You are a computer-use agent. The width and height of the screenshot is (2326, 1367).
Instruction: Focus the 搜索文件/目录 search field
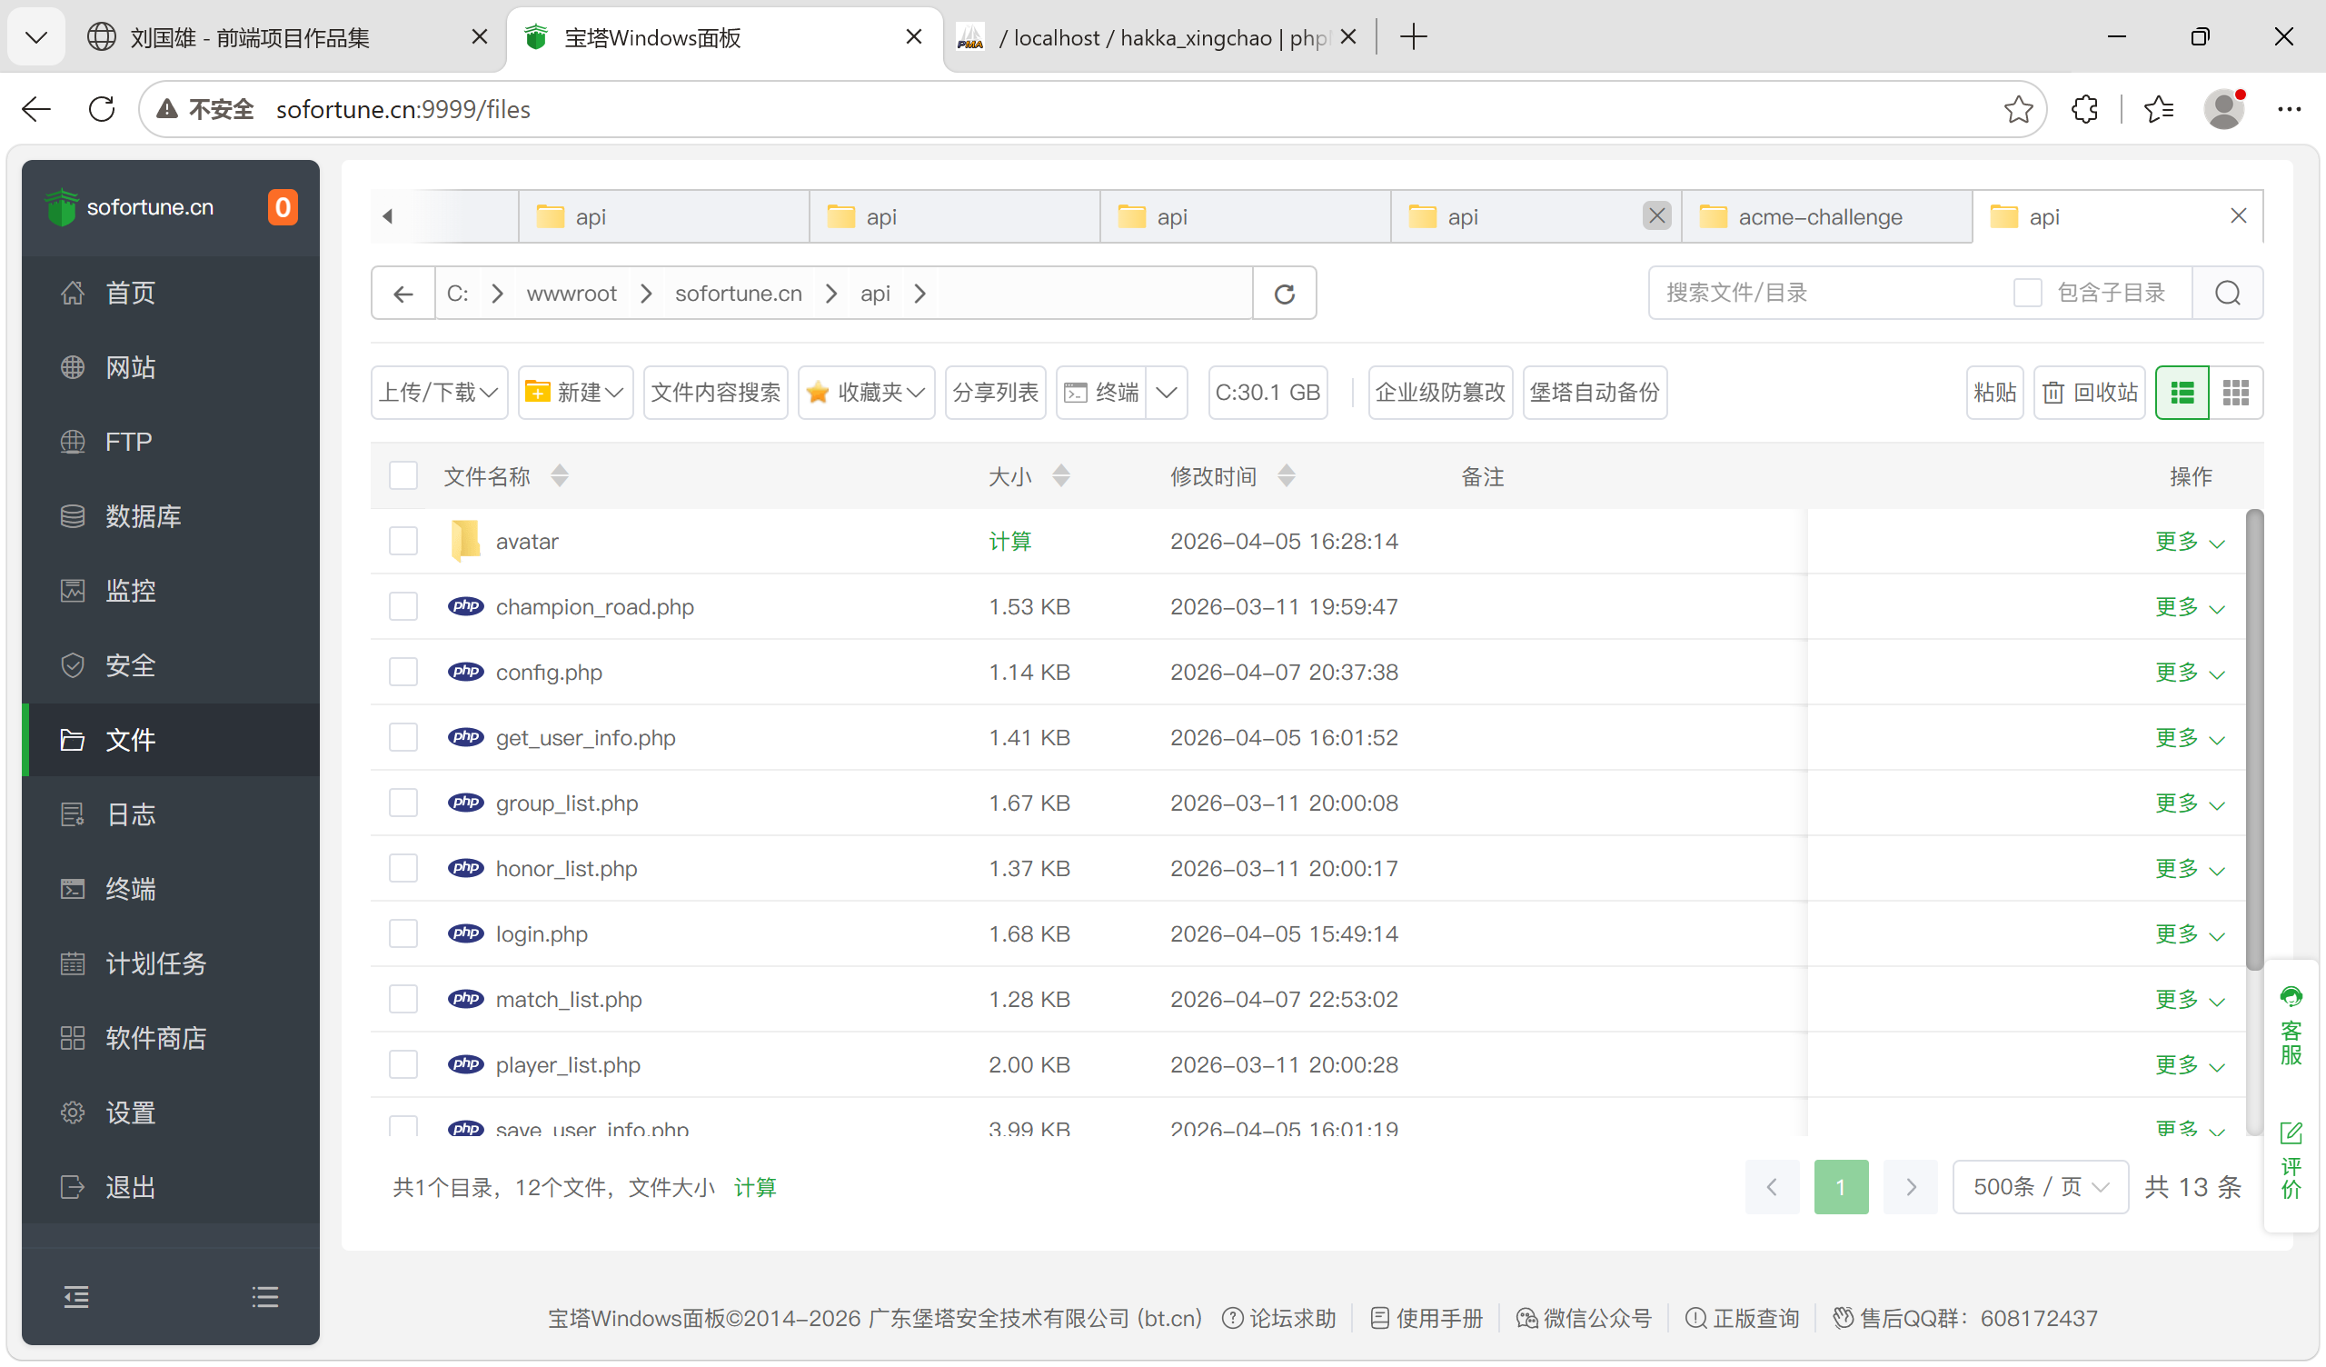click(x=1827, y=293)
